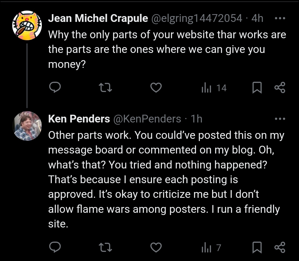Open more options for Ken Penders' tweet
299x261 pixels.
click(280, 119)
